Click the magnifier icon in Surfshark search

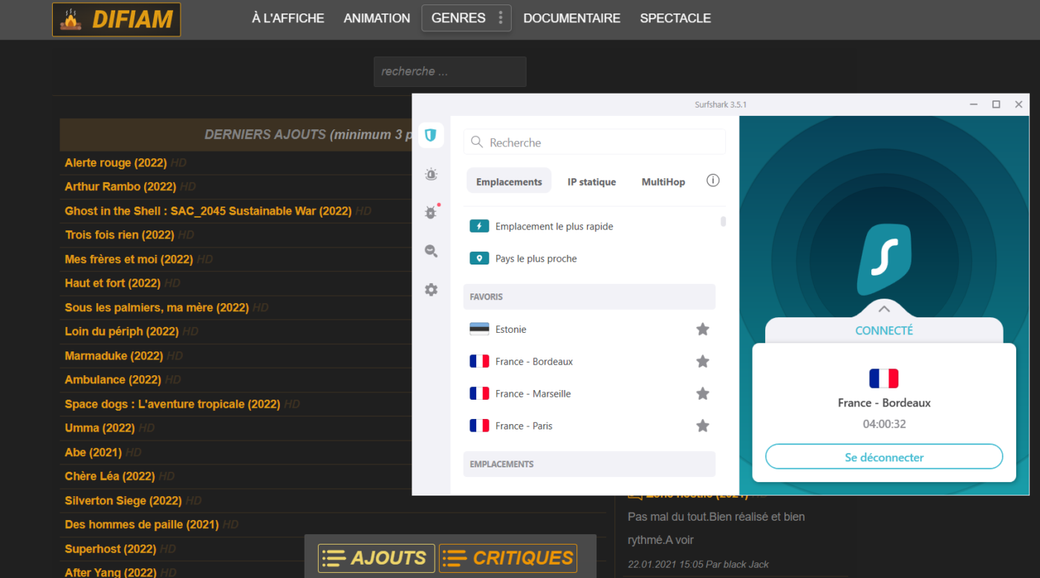477,142
